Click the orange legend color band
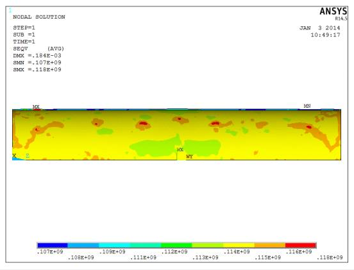Viewport: 354px width, 270px height. tap(270, 246)
